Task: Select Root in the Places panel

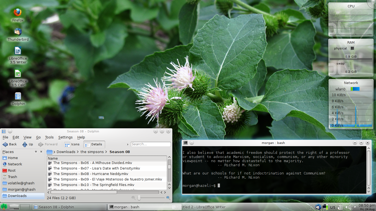Action: (x=23, y=170)
